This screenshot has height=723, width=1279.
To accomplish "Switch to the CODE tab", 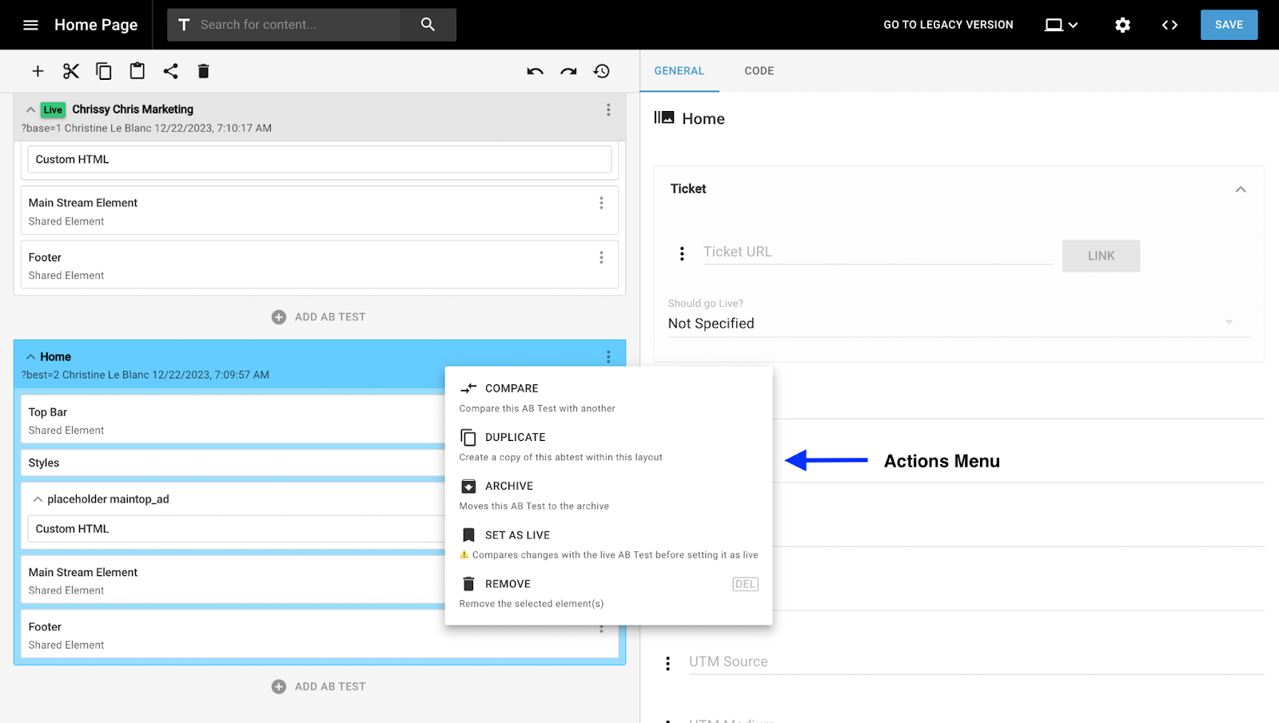I will (x=758, y=70).
